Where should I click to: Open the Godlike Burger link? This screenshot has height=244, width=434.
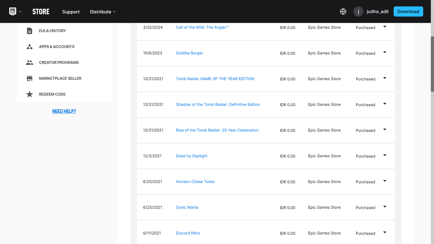click(190, 53)
